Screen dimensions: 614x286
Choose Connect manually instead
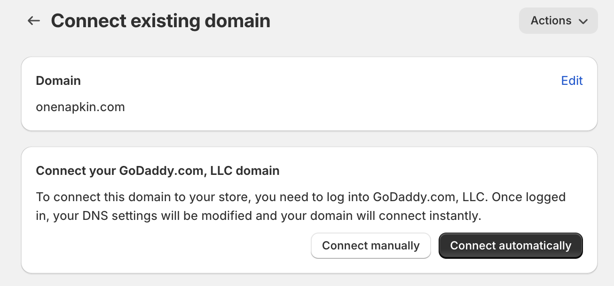370,245
